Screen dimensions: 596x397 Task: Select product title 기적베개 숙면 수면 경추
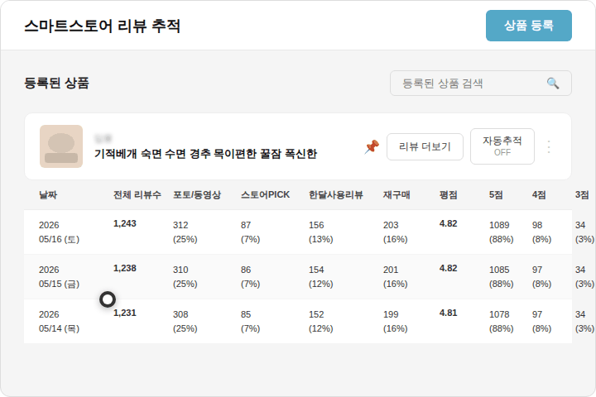click(x=205, y=154)
